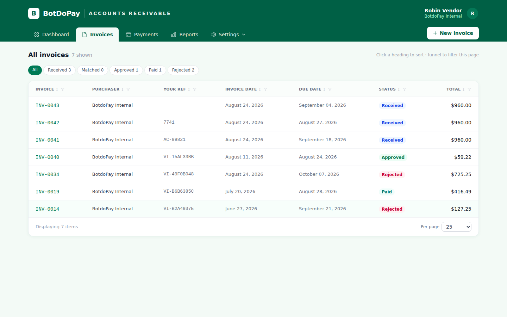Image resolution: width=507 pixels, height=317 pixels.
Task: Open the Robin Vendor avatar menu
Action: (472, 13)
